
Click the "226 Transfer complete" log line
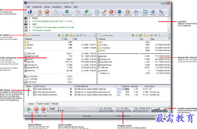42,30
